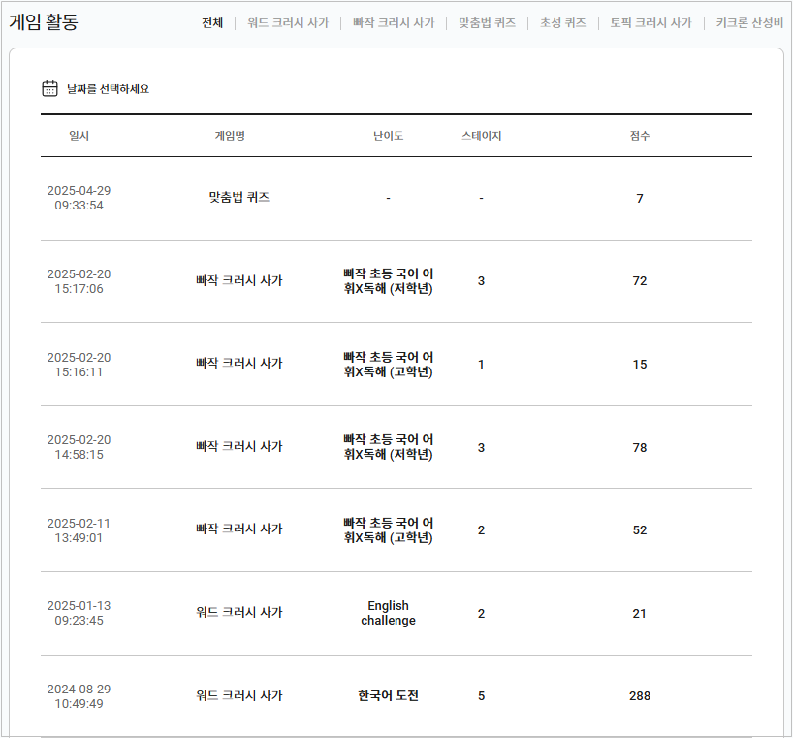
Task: Switch to the '워드 크러시 사가' tab
Action: [x=288, y=22]
